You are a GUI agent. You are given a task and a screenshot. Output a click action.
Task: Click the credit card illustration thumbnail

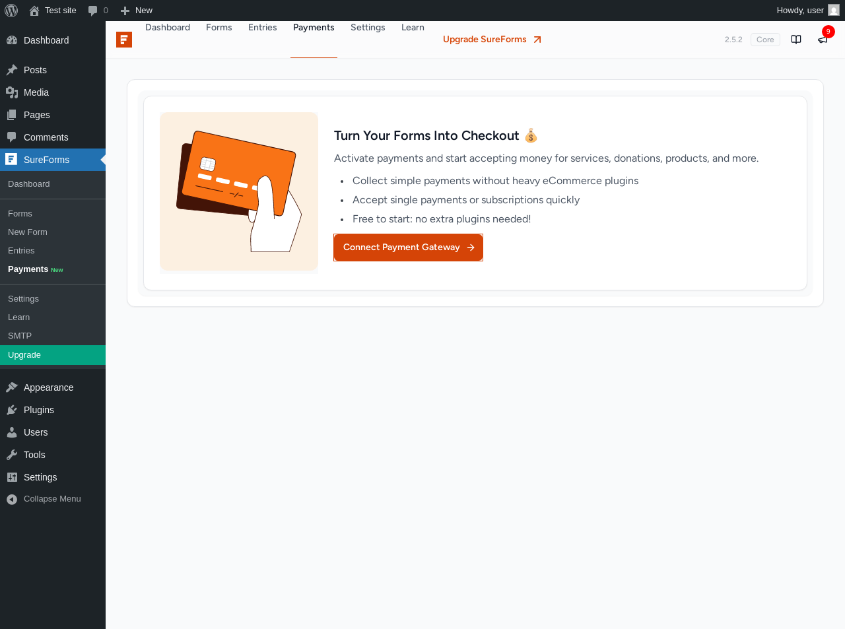(239, 191)
